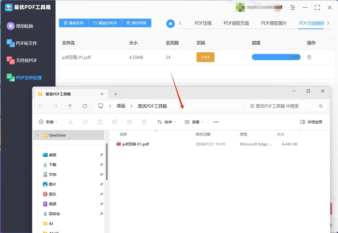Click the app logo of 星优PDF工具箱
Image resolution: width=338 pixels, height=233 pixels.
tap(8, 7)
